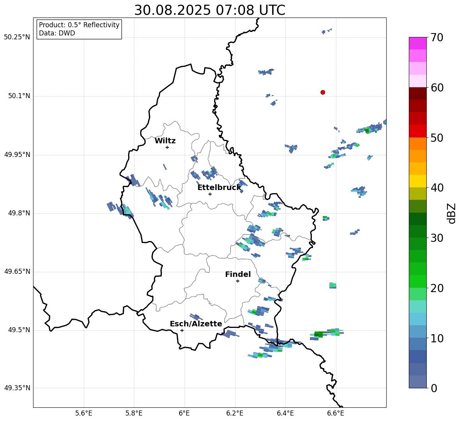Click the 6°E longitude label
The width and height of the screenshot is (461, 421).
(184, 414)
